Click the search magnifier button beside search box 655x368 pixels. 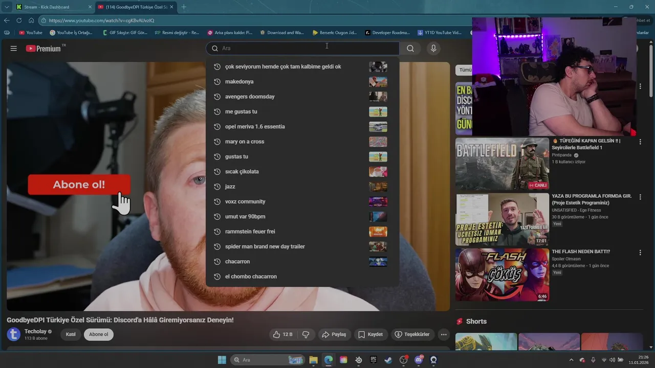410,49
